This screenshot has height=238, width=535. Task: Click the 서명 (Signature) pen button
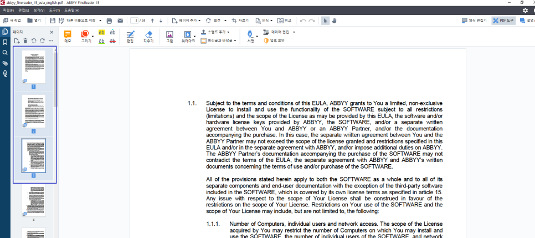(251, 37)
